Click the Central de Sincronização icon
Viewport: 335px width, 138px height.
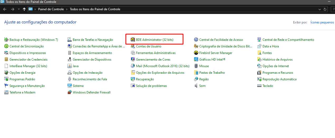[7, 46]
